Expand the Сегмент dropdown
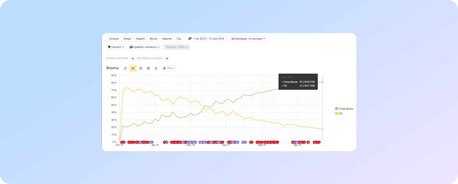Viewport: 458px width, 184px height. tap(116, 47)
